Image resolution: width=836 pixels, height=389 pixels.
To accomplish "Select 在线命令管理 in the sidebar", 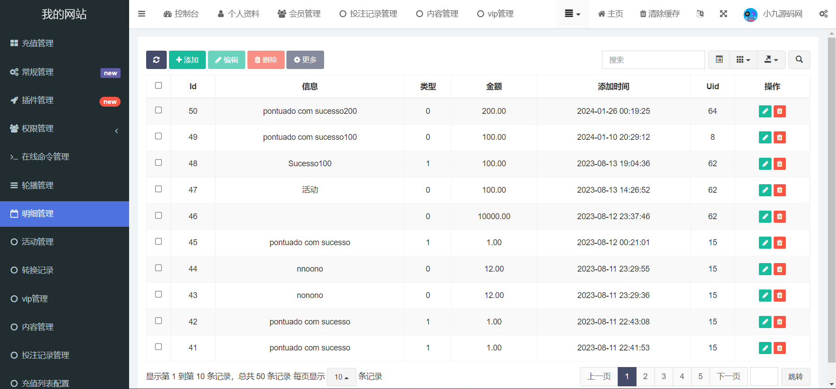I will click(x=65, y=157).
